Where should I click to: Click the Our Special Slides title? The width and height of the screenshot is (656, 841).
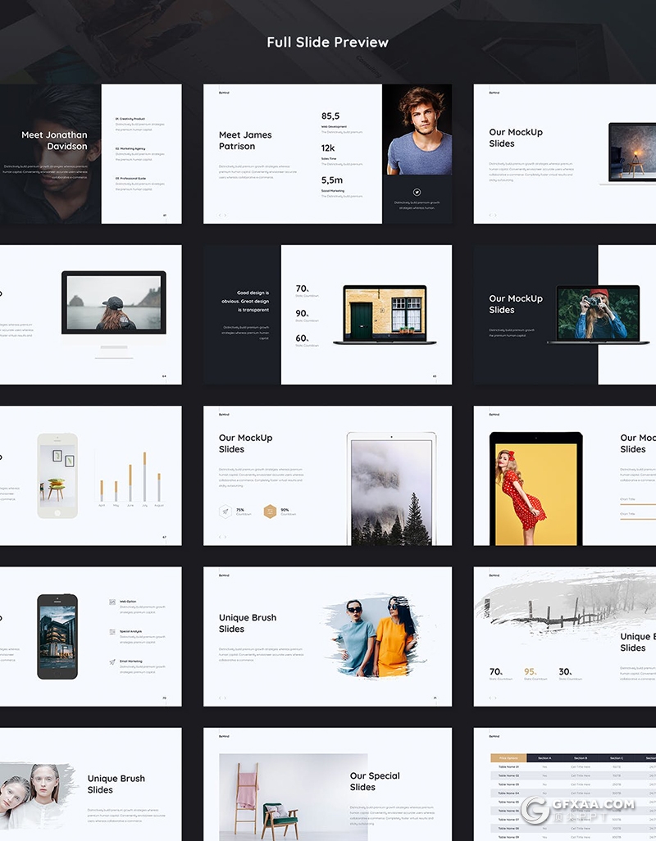375,781
